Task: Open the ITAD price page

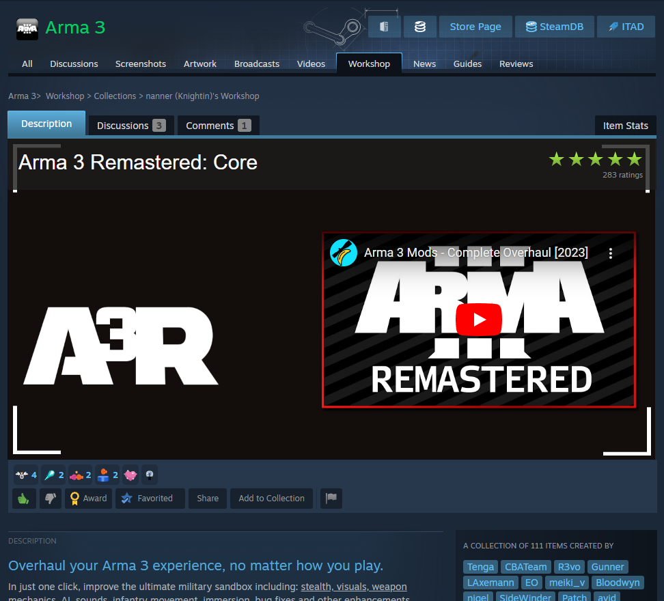Action: point(626,27)
